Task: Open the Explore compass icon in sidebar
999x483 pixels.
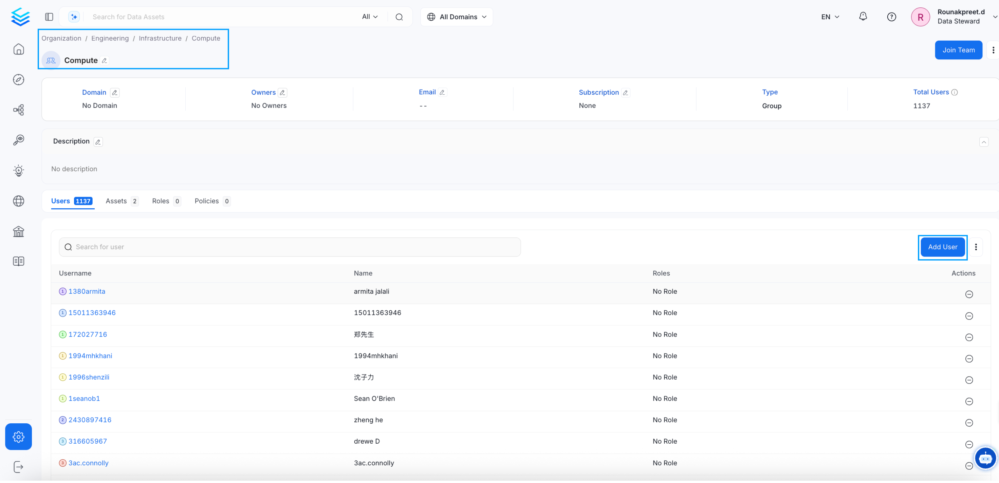Action: point(19,80)
